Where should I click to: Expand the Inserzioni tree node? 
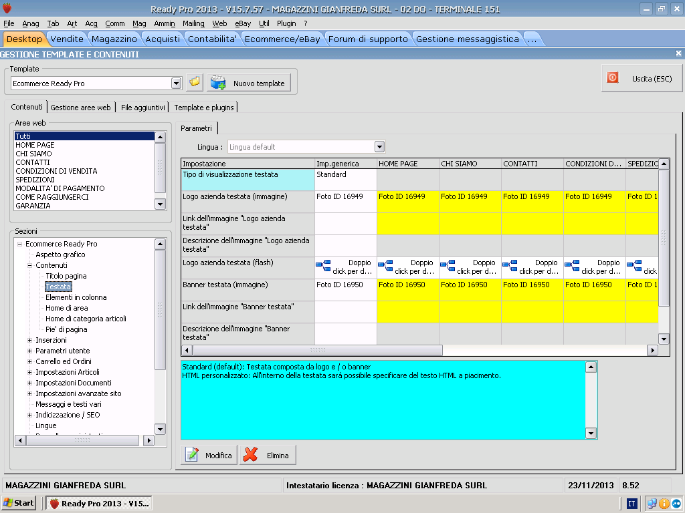point(29,340)
